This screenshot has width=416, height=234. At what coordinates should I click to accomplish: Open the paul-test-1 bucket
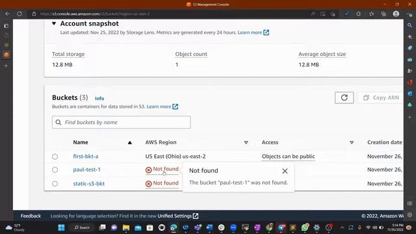coord(86,170)
